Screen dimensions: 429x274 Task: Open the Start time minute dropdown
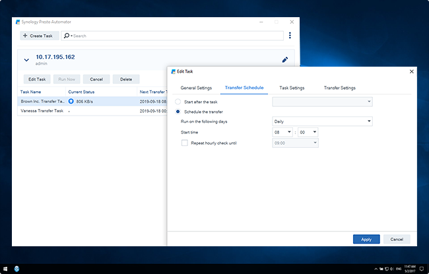(308, 132)
